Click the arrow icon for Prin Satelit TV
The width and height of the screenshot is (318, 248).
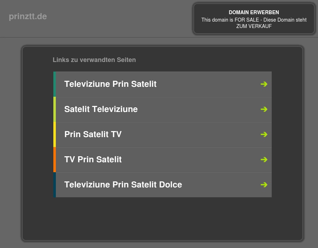pyautogui.click(x=264, y=134)
